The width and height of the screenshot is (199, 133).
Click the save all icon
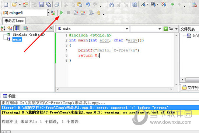[x=48, y=4]
